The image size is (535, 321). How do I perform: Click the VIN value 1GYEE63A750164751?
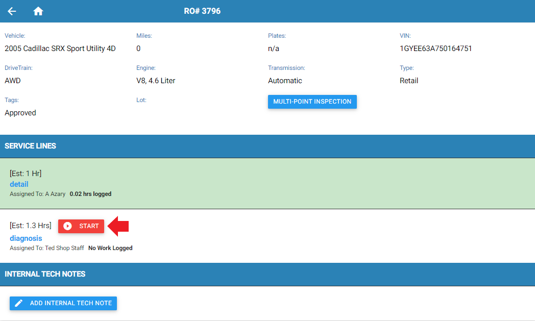[x=436, y=48]
